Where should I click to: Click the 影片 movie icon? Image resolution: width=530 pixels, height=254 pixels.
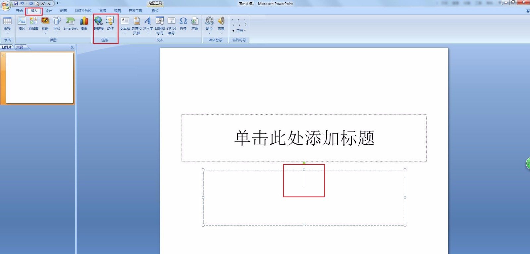209,21
